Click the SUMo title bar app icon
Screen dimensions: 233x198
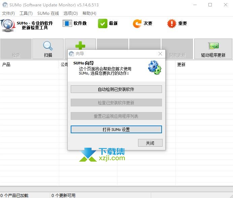click(5, 5)
